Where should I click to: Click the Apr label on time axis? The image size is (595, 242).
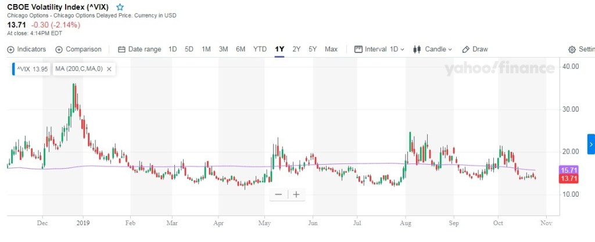(218, 223)
